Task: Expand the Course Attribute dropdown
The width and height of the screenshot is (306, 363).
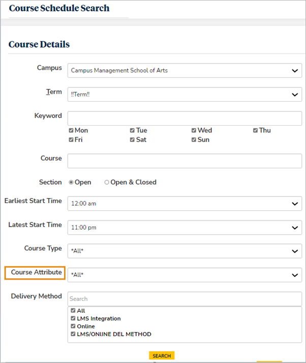Action: point(185,275)
